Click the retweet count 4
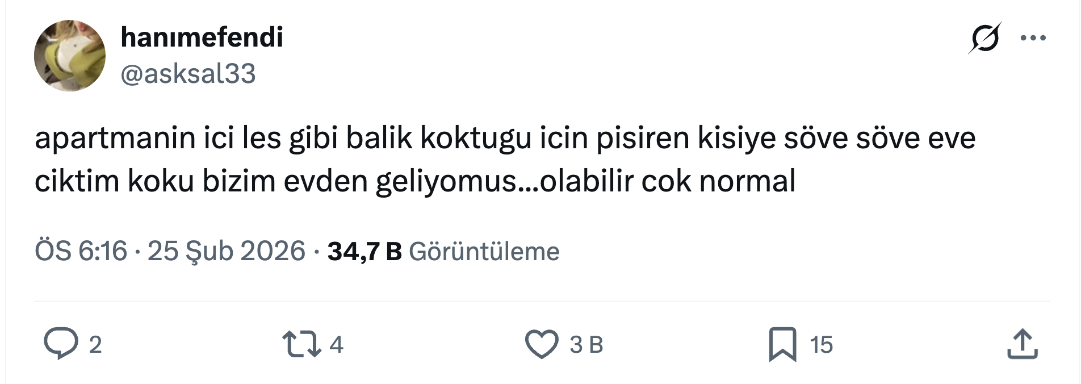 [x=336, y=345]
